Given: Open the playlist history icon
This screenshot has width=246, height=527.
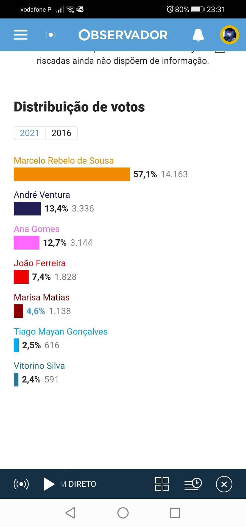Looking at the screenshot, I should (x=193, y=484).
